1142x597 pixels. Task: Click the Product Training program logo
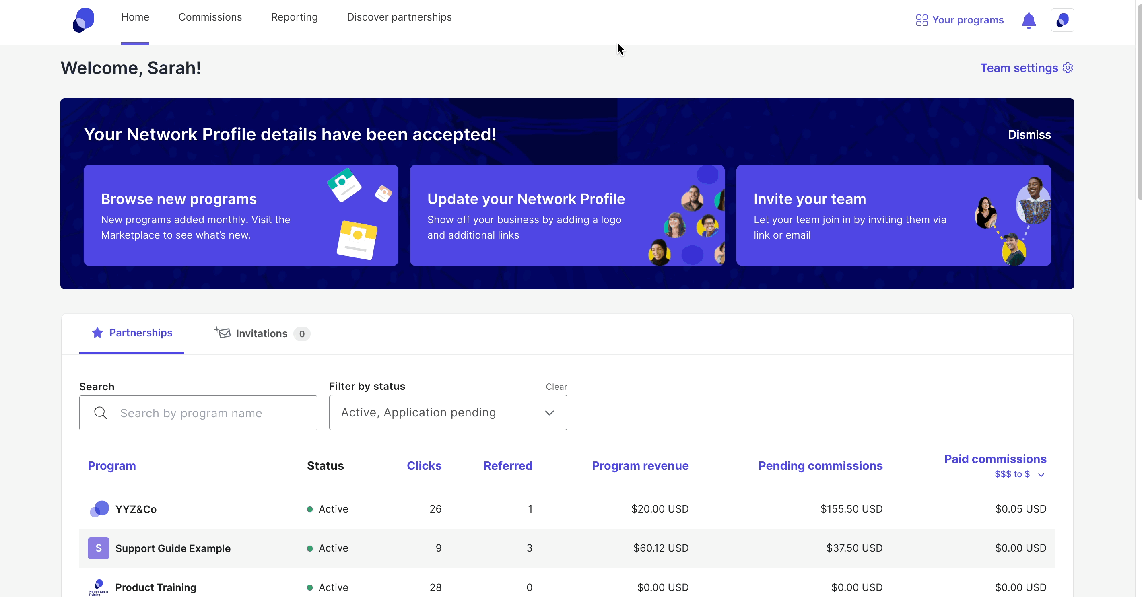[99, 587]
